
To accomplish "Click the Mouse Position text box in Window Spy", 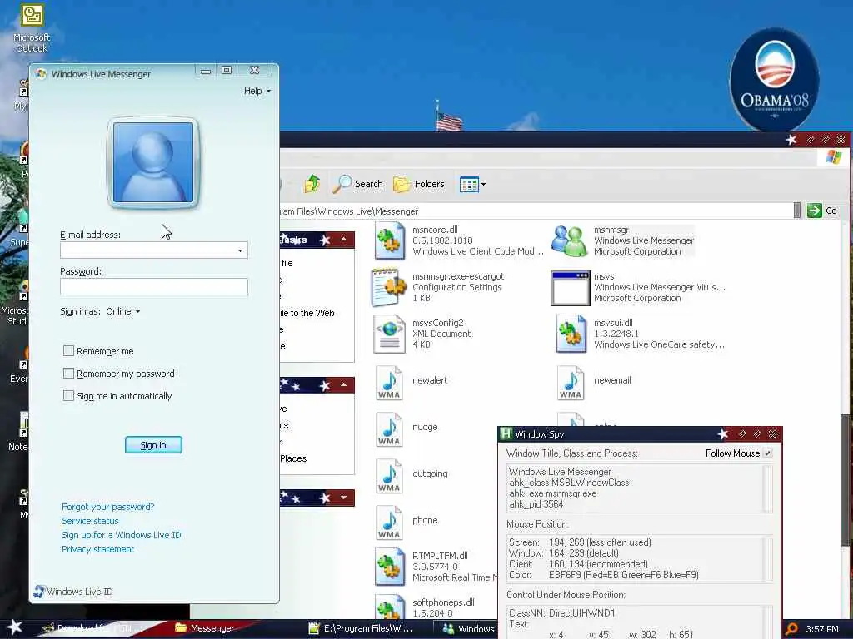I will click(x=639, y=558).
